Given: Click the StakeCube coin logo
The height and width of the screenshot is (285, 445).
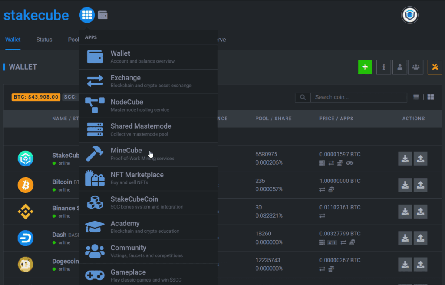Looking at the screenshot, I should click(x=26, y=159).
